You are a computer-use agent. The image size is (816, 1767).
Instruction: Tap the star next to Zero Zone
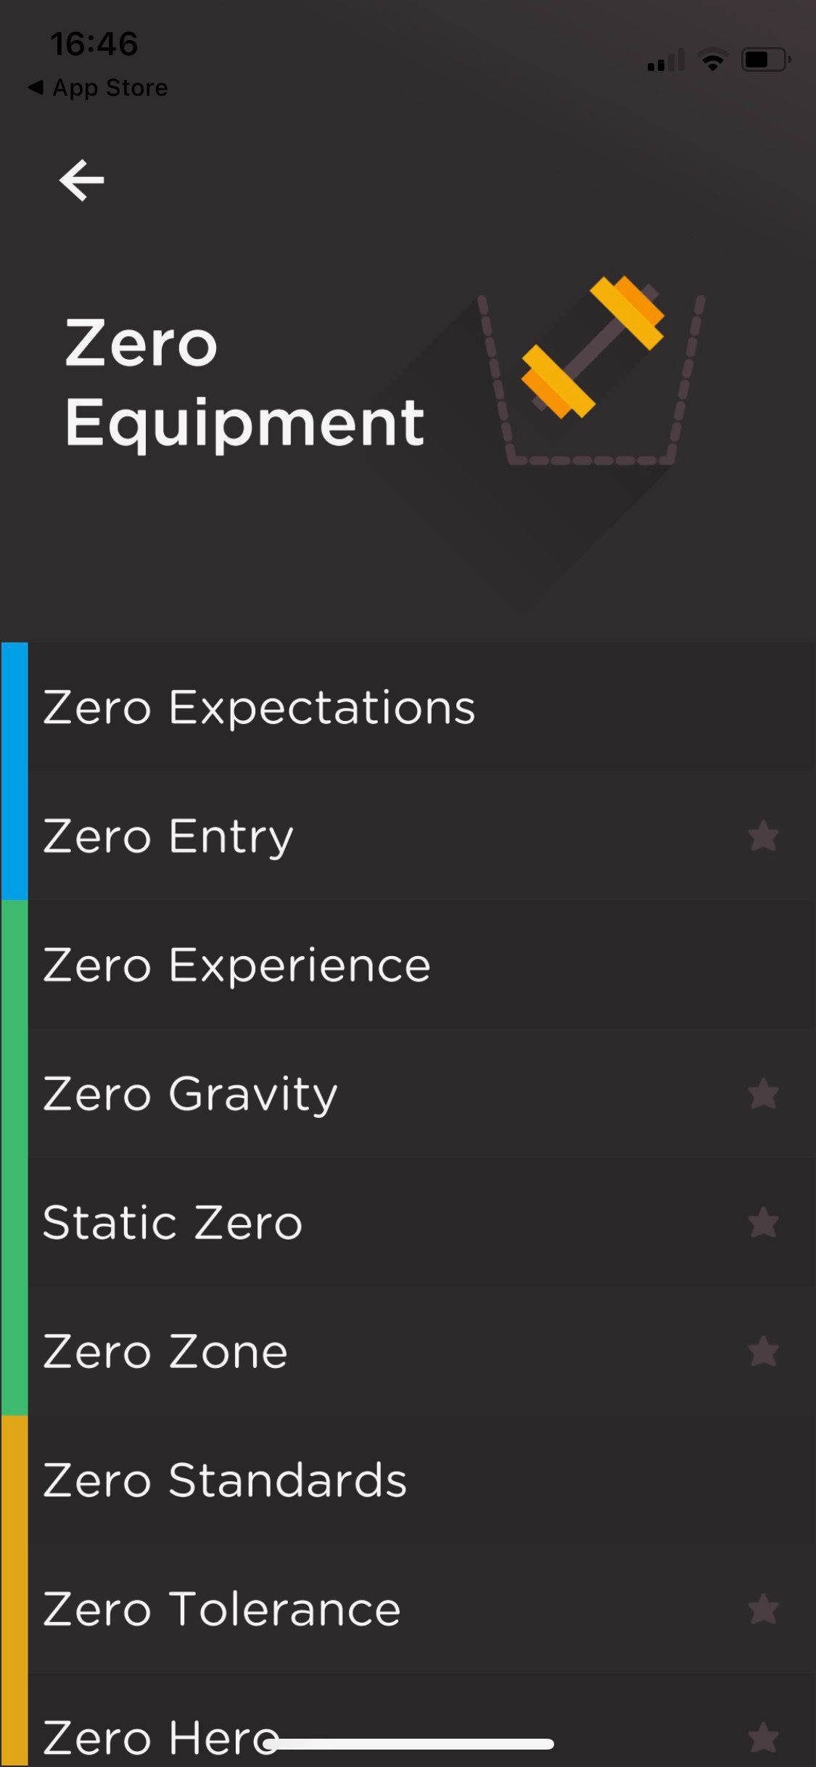point(765,1352)
